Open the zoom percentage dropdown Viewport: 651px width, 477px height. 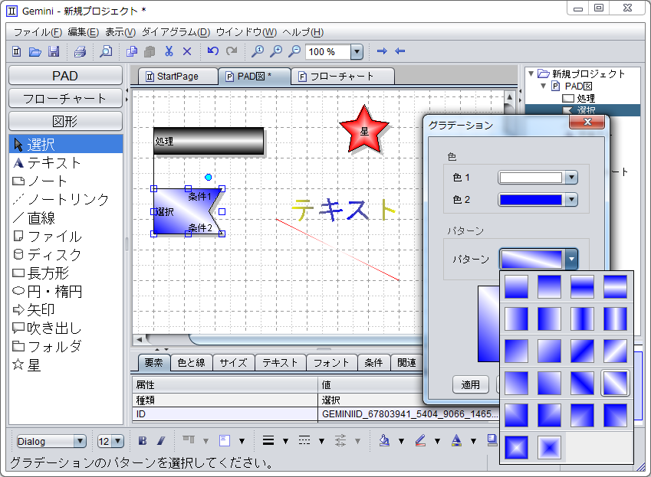pos(357,52)
